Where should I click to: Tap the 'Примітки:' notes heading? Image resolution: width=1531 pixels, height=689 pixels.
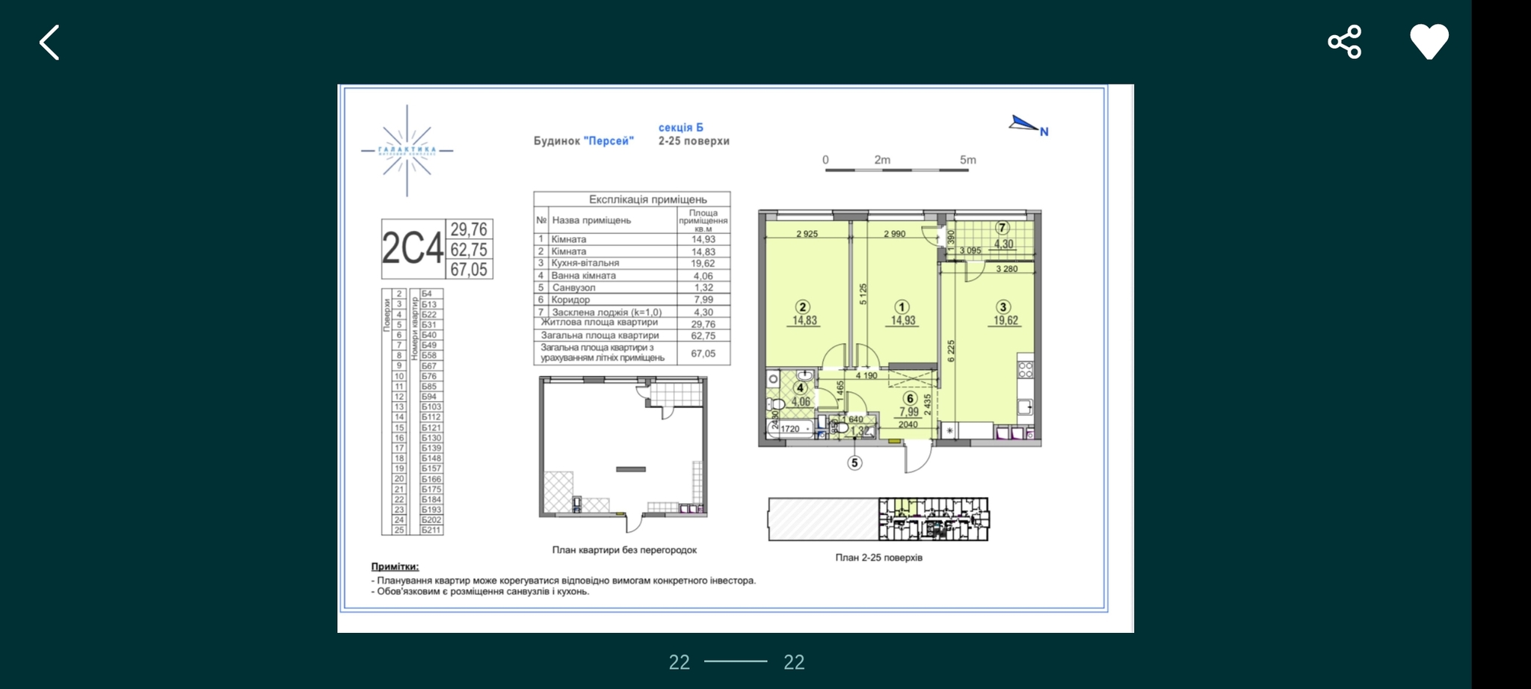point(395,566)
